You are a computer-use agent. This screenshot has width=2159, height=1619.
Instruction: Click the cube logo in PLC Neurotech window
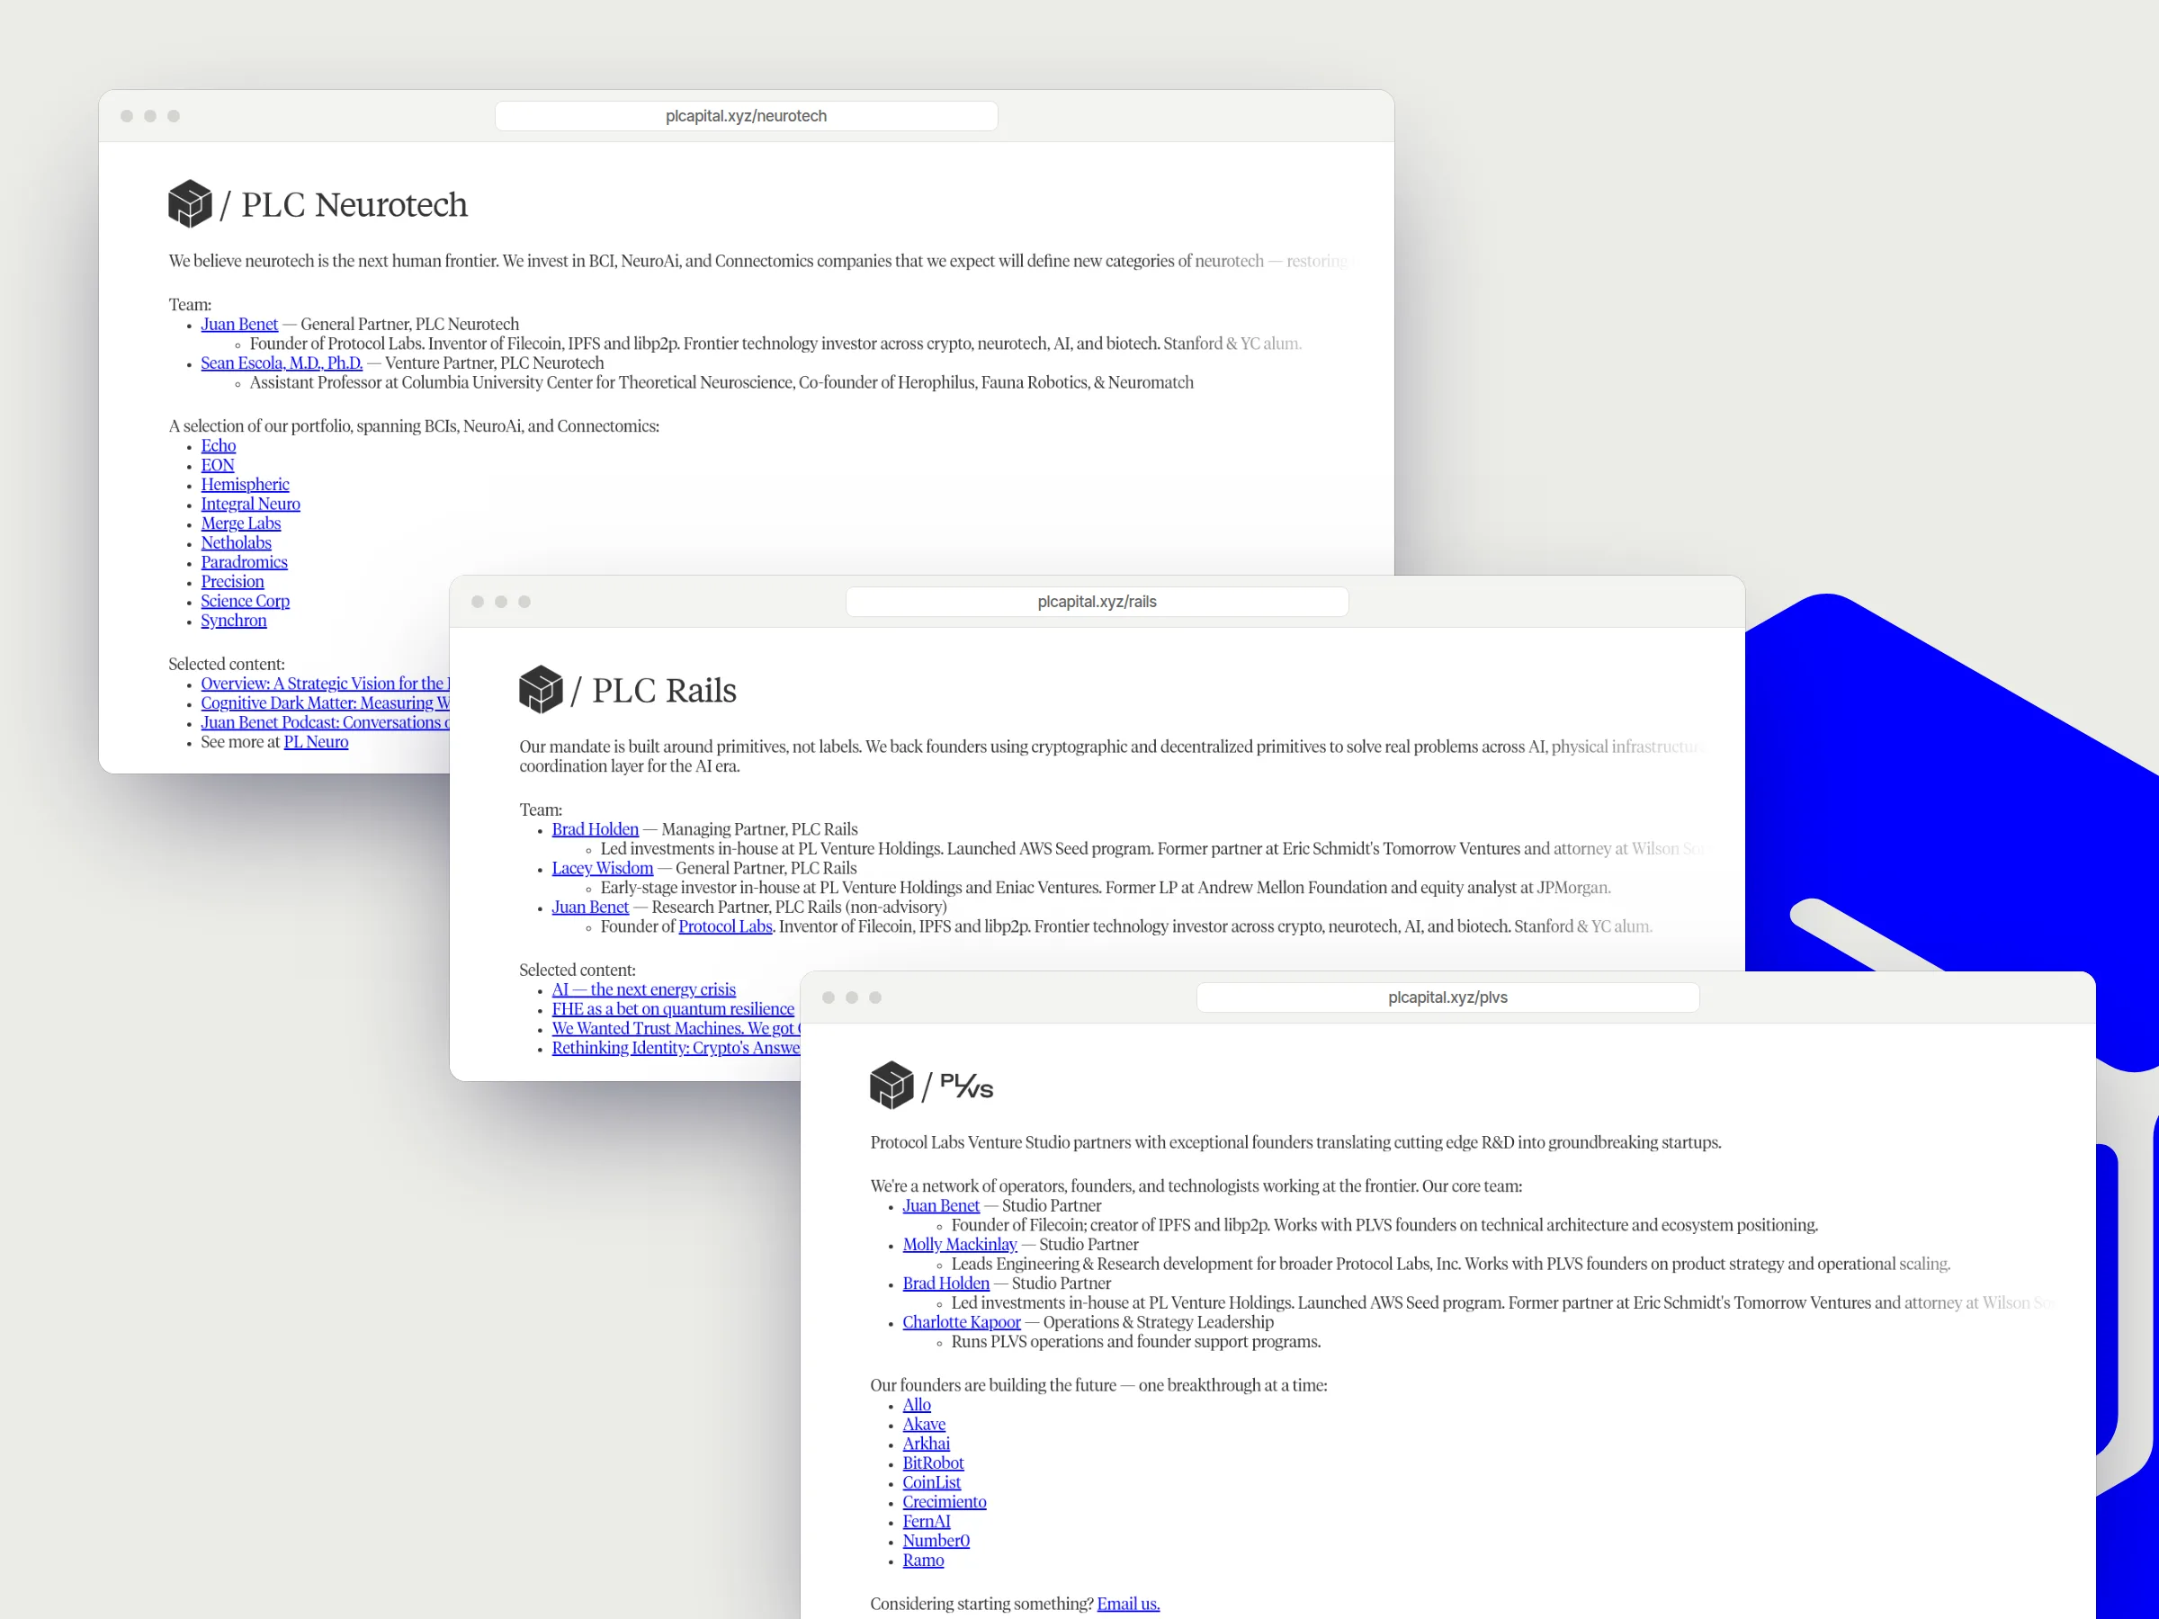point(191,204)
